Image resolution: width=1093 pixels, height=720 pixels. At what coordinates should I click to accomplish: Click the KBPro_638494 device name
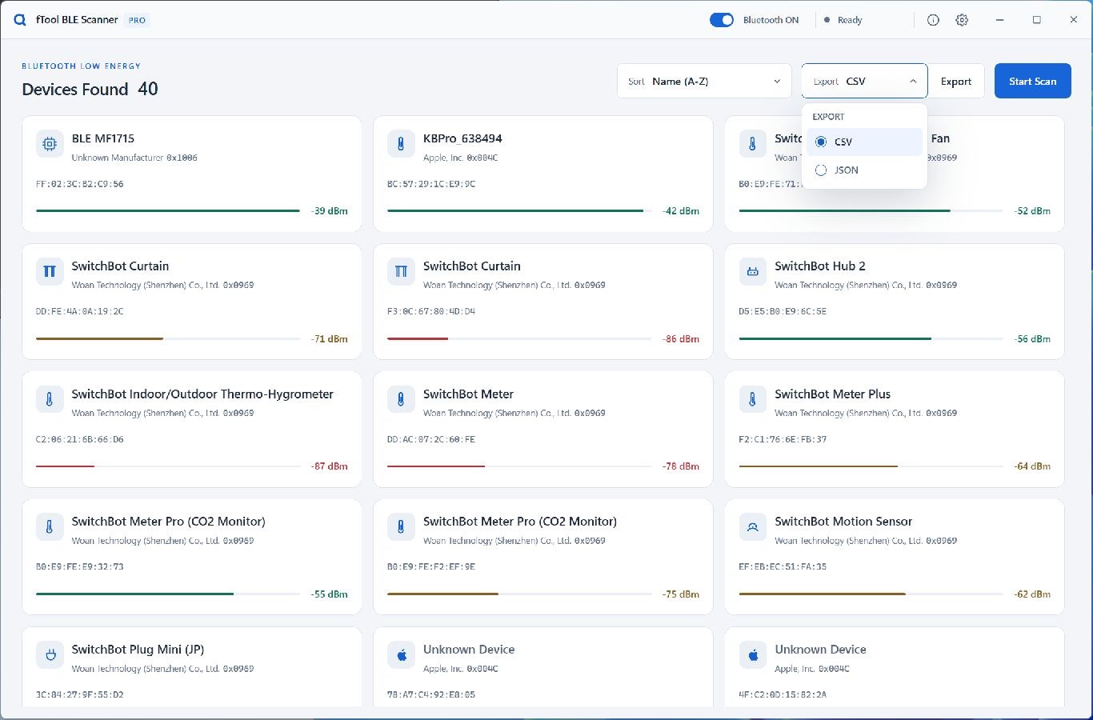click(462, 138)
